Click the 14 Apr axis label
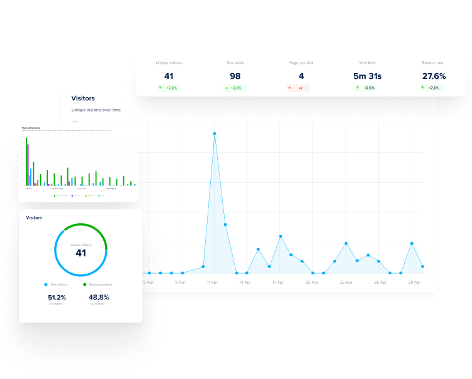Image resolution: width=472 pixels, height=379 pixels. (x=245, y=283)
